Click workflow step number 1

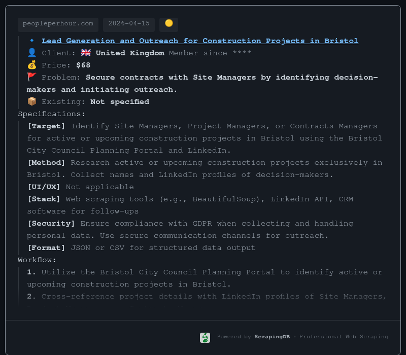[x=31, y=272]
